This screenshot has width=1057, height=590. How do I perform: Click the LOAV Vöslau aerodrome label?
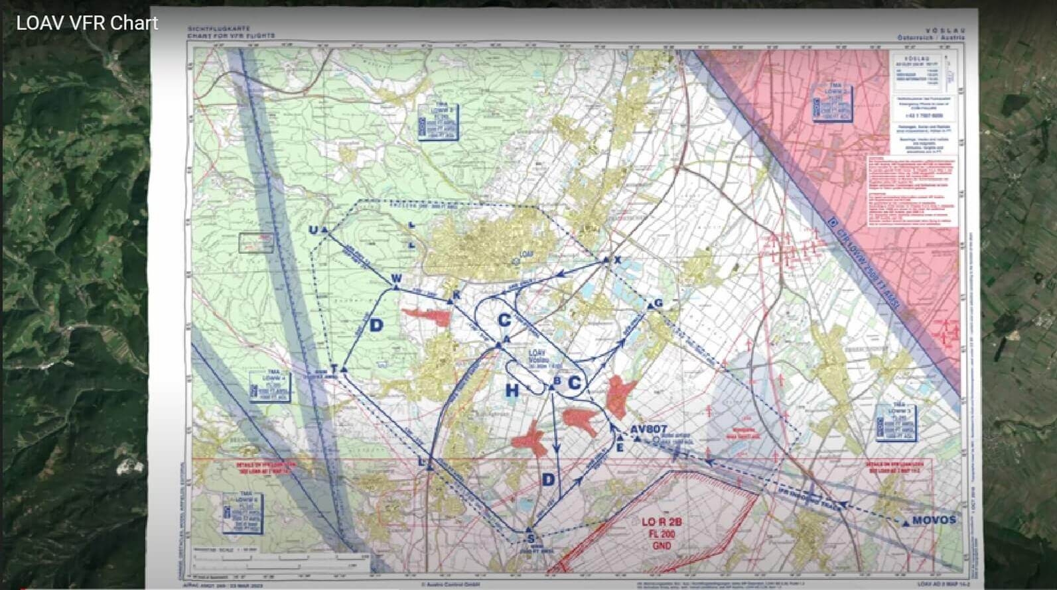545,358
